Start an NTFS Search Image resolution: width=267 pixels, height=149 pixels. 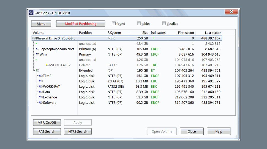[78, 131]
